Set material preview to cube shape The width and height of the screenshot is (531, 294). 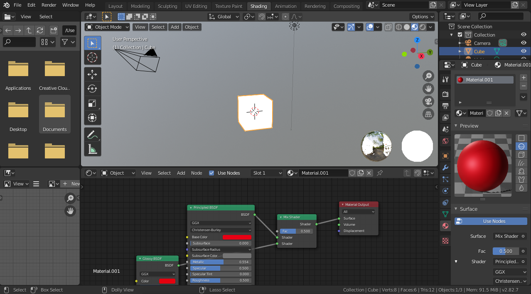[x=521, y=155]
